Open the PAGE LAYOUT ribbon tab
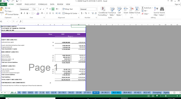This screenshot has width=181, height=99. point(30,4)
